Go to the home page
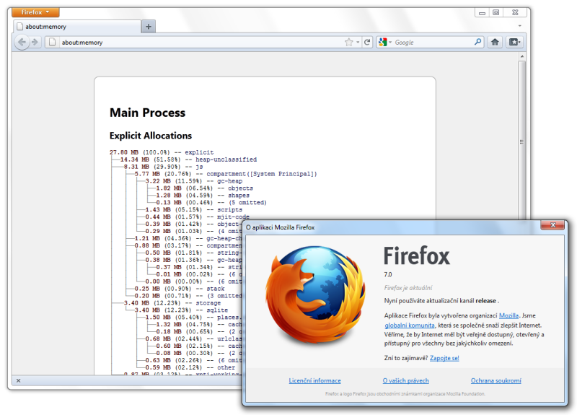 (495, 42)
